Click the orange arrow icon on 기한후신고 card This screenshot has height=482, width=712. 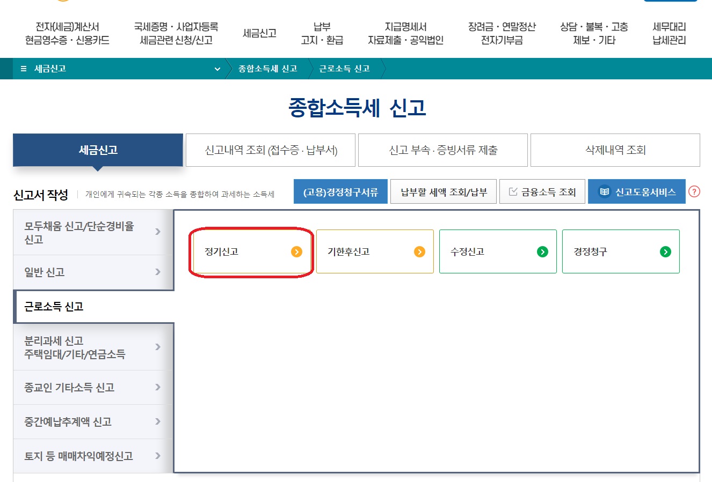tap(419, 251)
